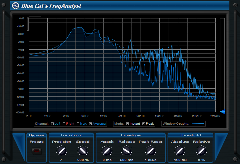Click the Peak Reset knob
This screenshot has width=240, height=164.
point(151,151)
